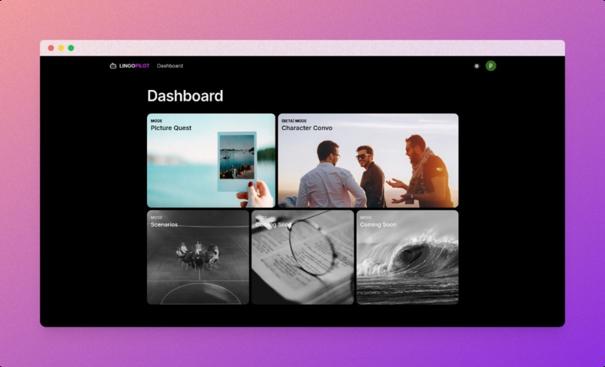The image size is (605, 367).
Task: Click the Dashboard page heading
Action: click(185, 96)
